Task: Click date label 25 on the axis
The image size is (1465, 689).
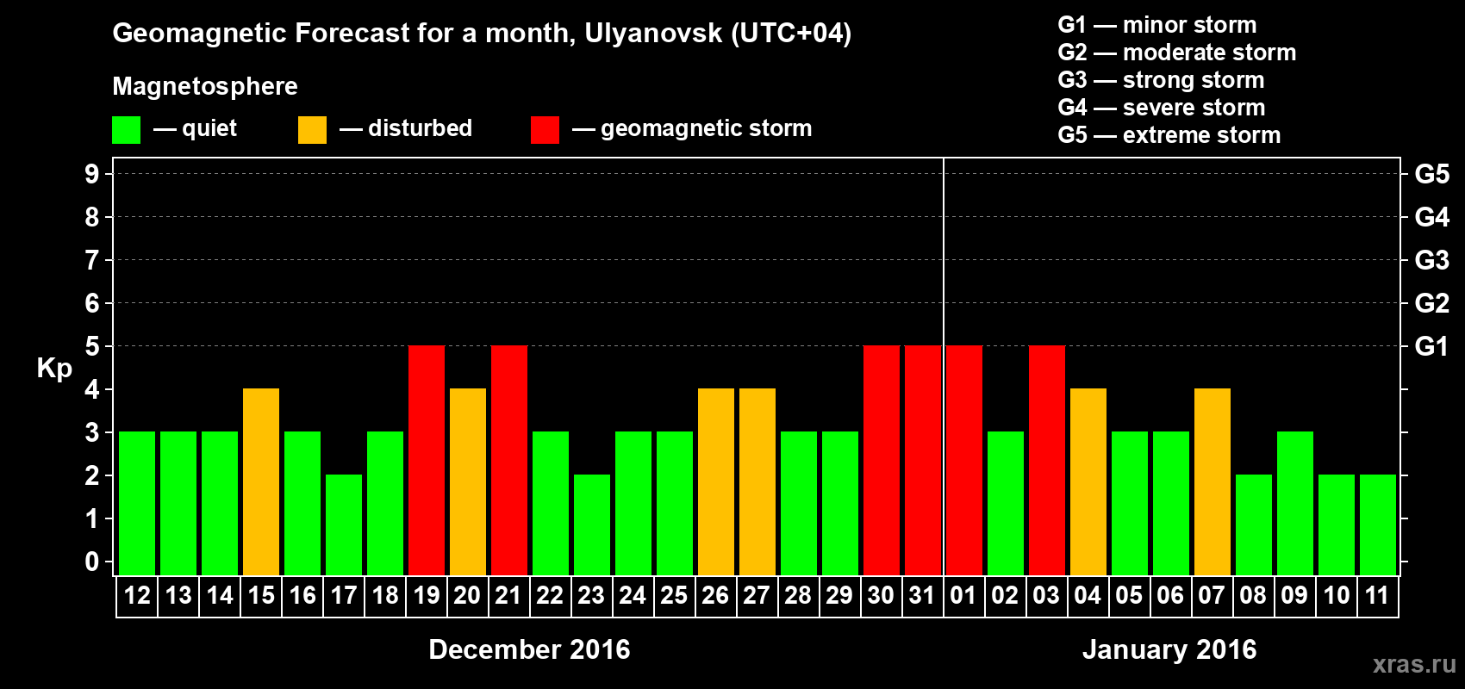Action: pos(675,595)
